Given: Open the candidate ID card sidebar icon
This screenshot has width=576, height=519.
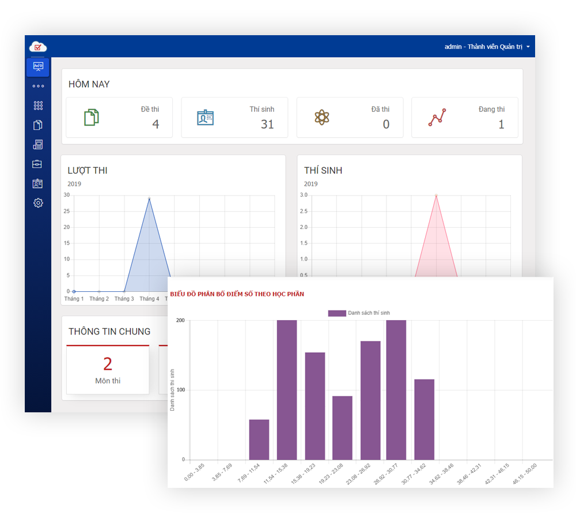Looking at the screenshot, I should pos(37,183).
